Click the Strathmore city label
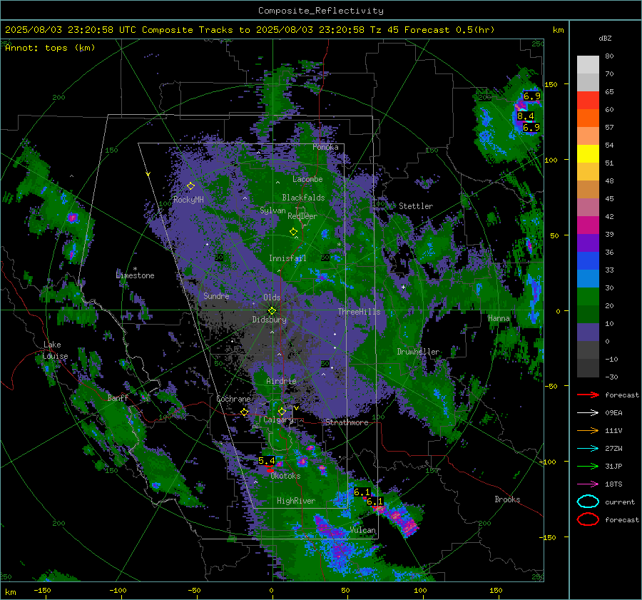 pos(347,422)
